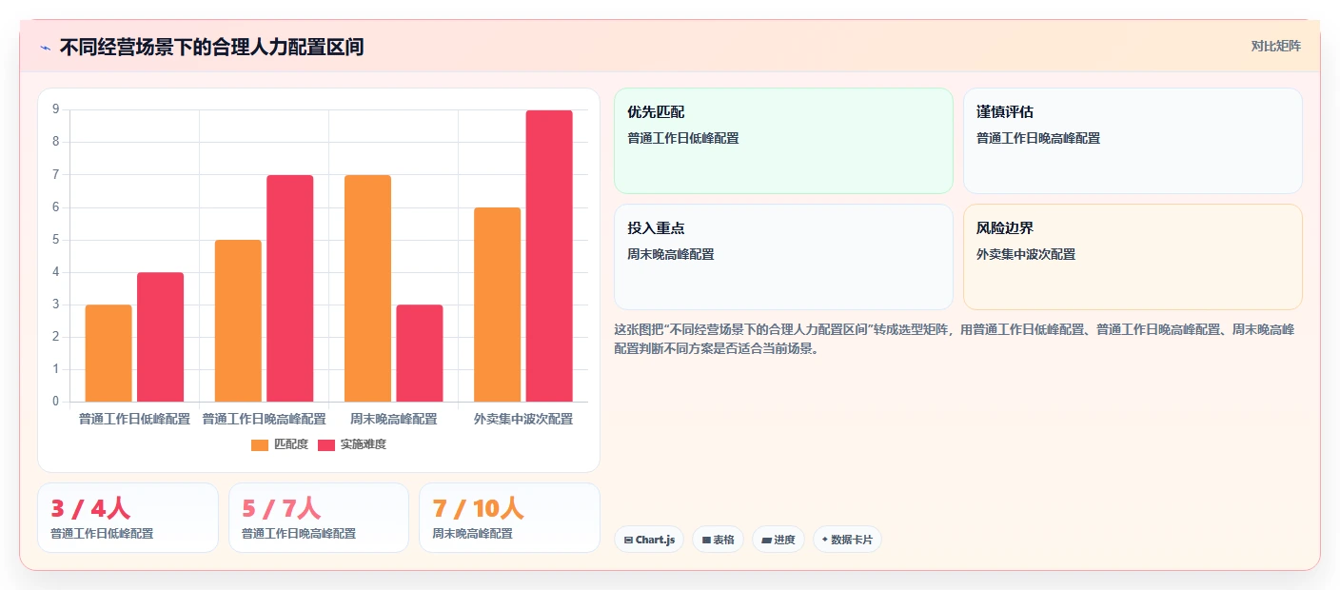The width and height of the screenshot is (1340, 590).
Task: Click the 5 / 7人 stat card
Action: [319, 518]
